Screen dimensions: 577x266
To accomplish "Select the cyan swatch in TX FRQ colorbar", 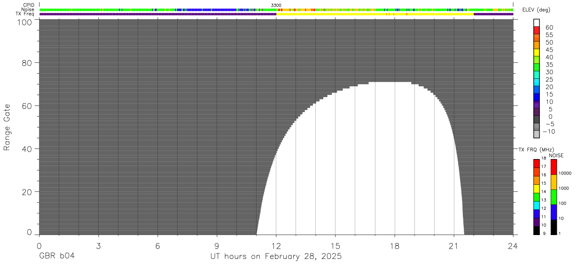I will tap(537, 205).
